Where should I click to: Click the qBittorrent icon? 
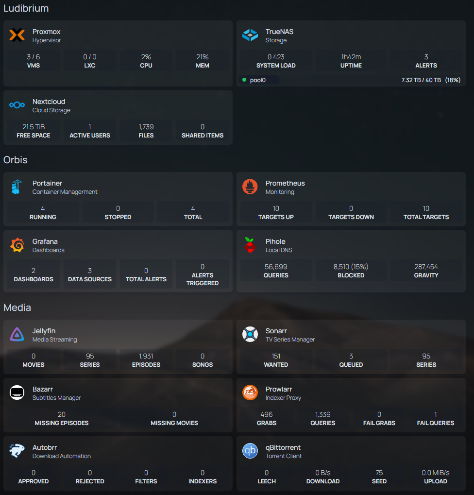(x=250, y=451)
